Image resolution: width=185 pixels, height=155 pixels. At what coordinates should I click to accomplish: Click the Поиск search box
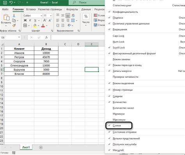pos(87,2)
